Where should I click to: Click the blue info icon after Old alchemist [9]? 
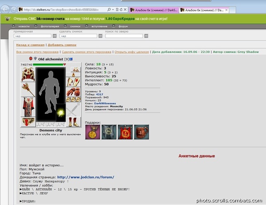pos(71,59)
